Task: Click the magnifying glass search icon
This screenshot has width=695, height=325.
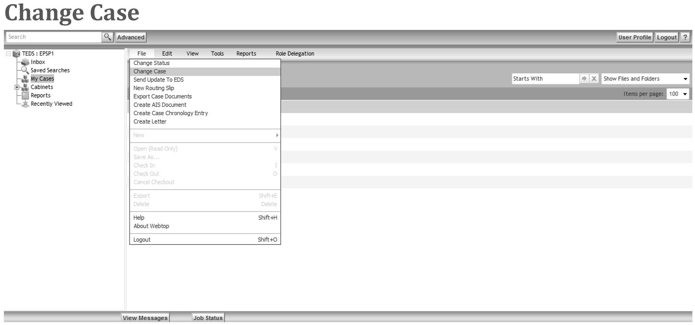Action: [x=107, y=37]
